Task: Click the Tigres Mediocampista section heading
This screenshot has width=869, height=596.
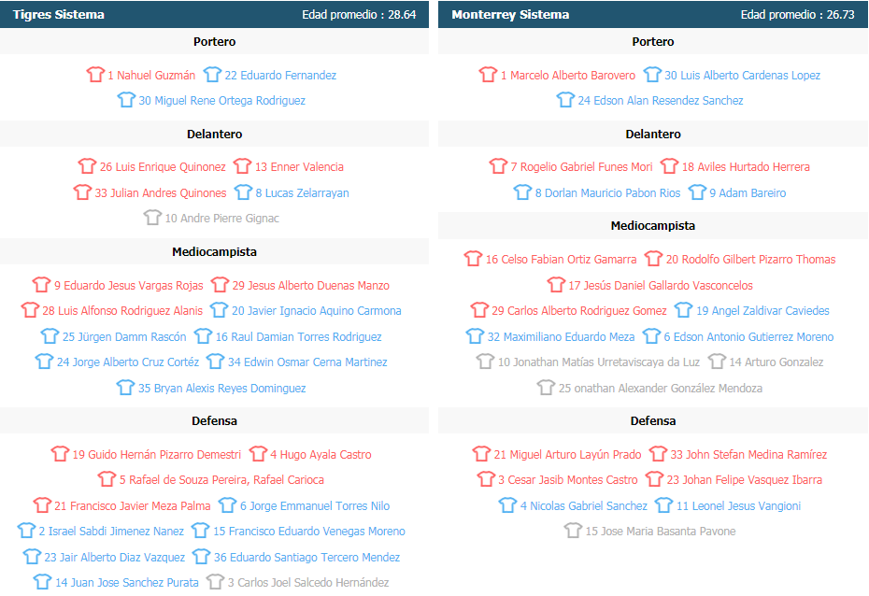Action: click(x=215, y=252)
